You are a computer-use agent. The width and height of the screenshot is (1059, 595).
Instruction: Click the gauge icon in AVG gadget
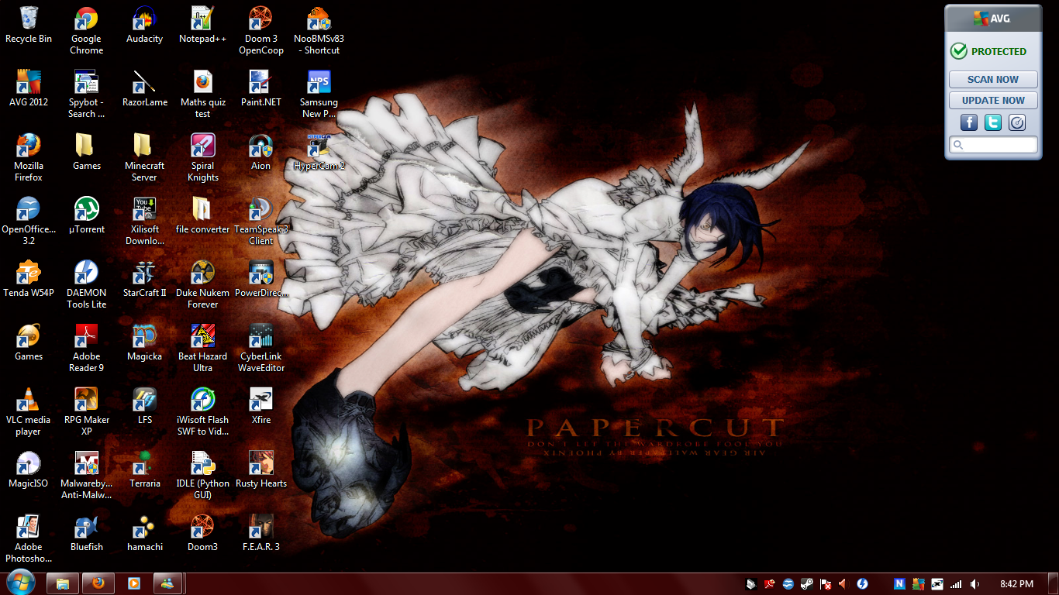click(1017, 122)
